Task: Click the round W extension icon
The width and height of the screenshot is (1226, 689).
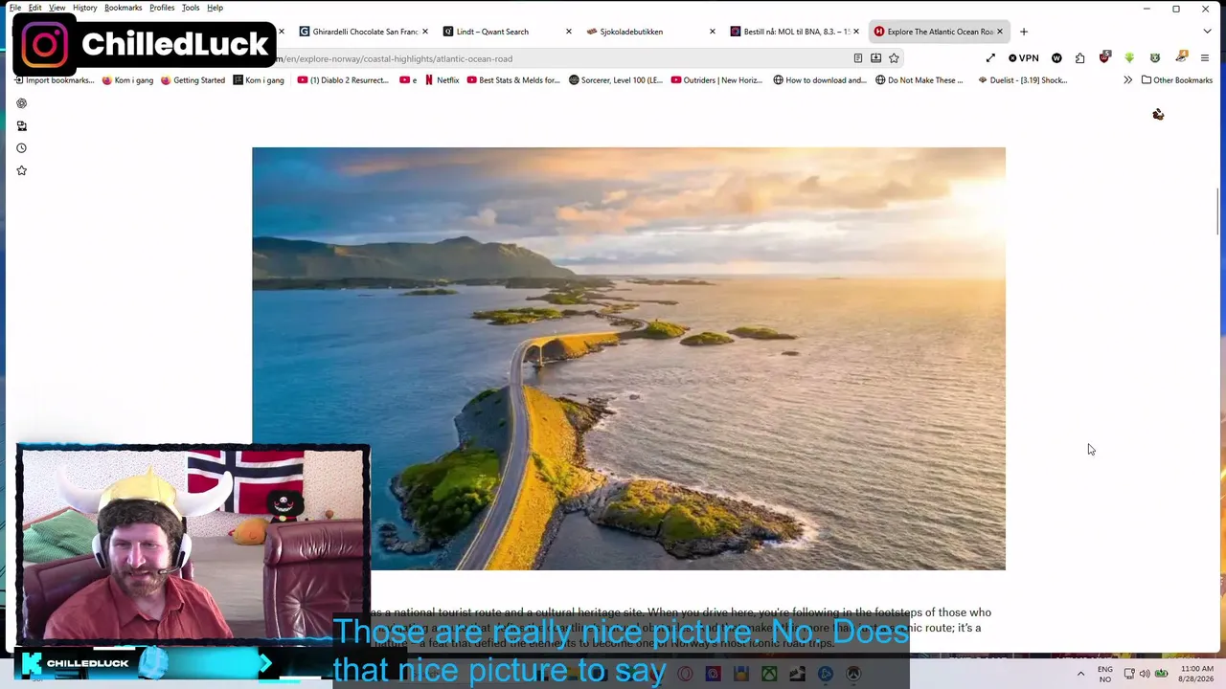Action: coord(1056,58)
